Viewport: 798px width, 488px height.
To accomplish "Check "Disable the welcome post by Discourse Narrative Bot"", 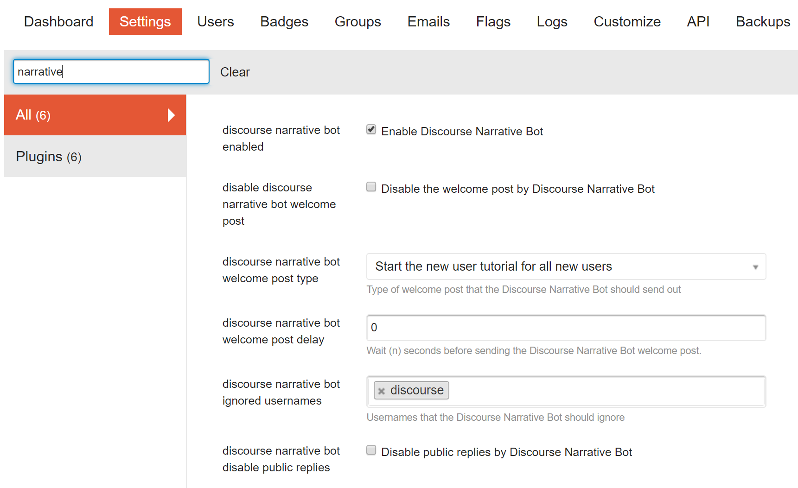I will point(371,187).
